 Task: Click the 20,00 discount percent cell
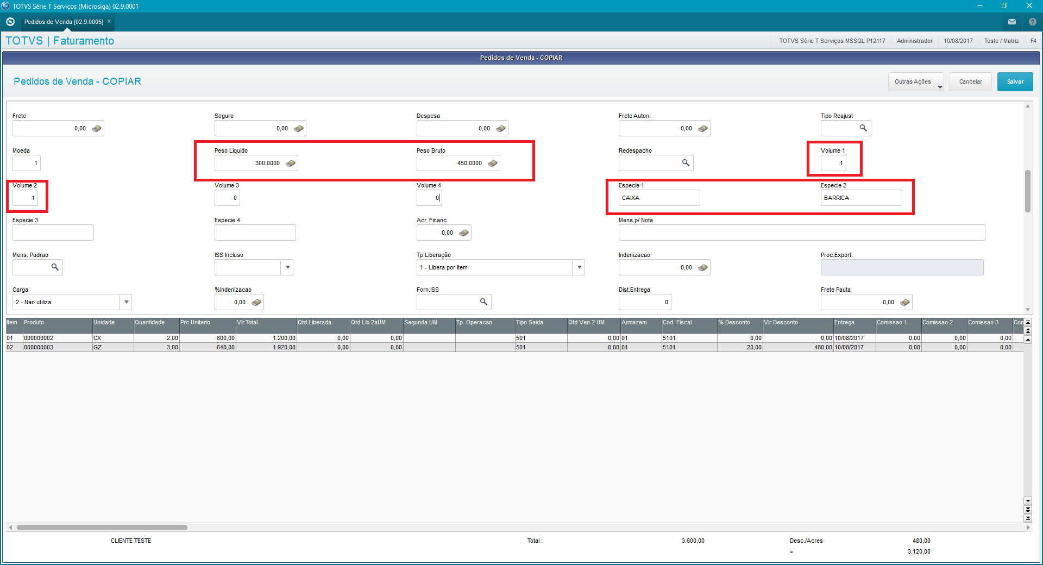739,347
